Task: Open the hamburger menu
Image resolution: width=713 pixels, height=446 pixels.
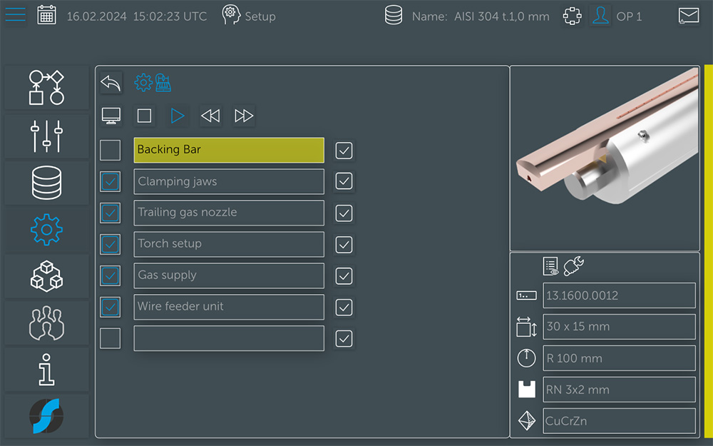Action: 15,15
